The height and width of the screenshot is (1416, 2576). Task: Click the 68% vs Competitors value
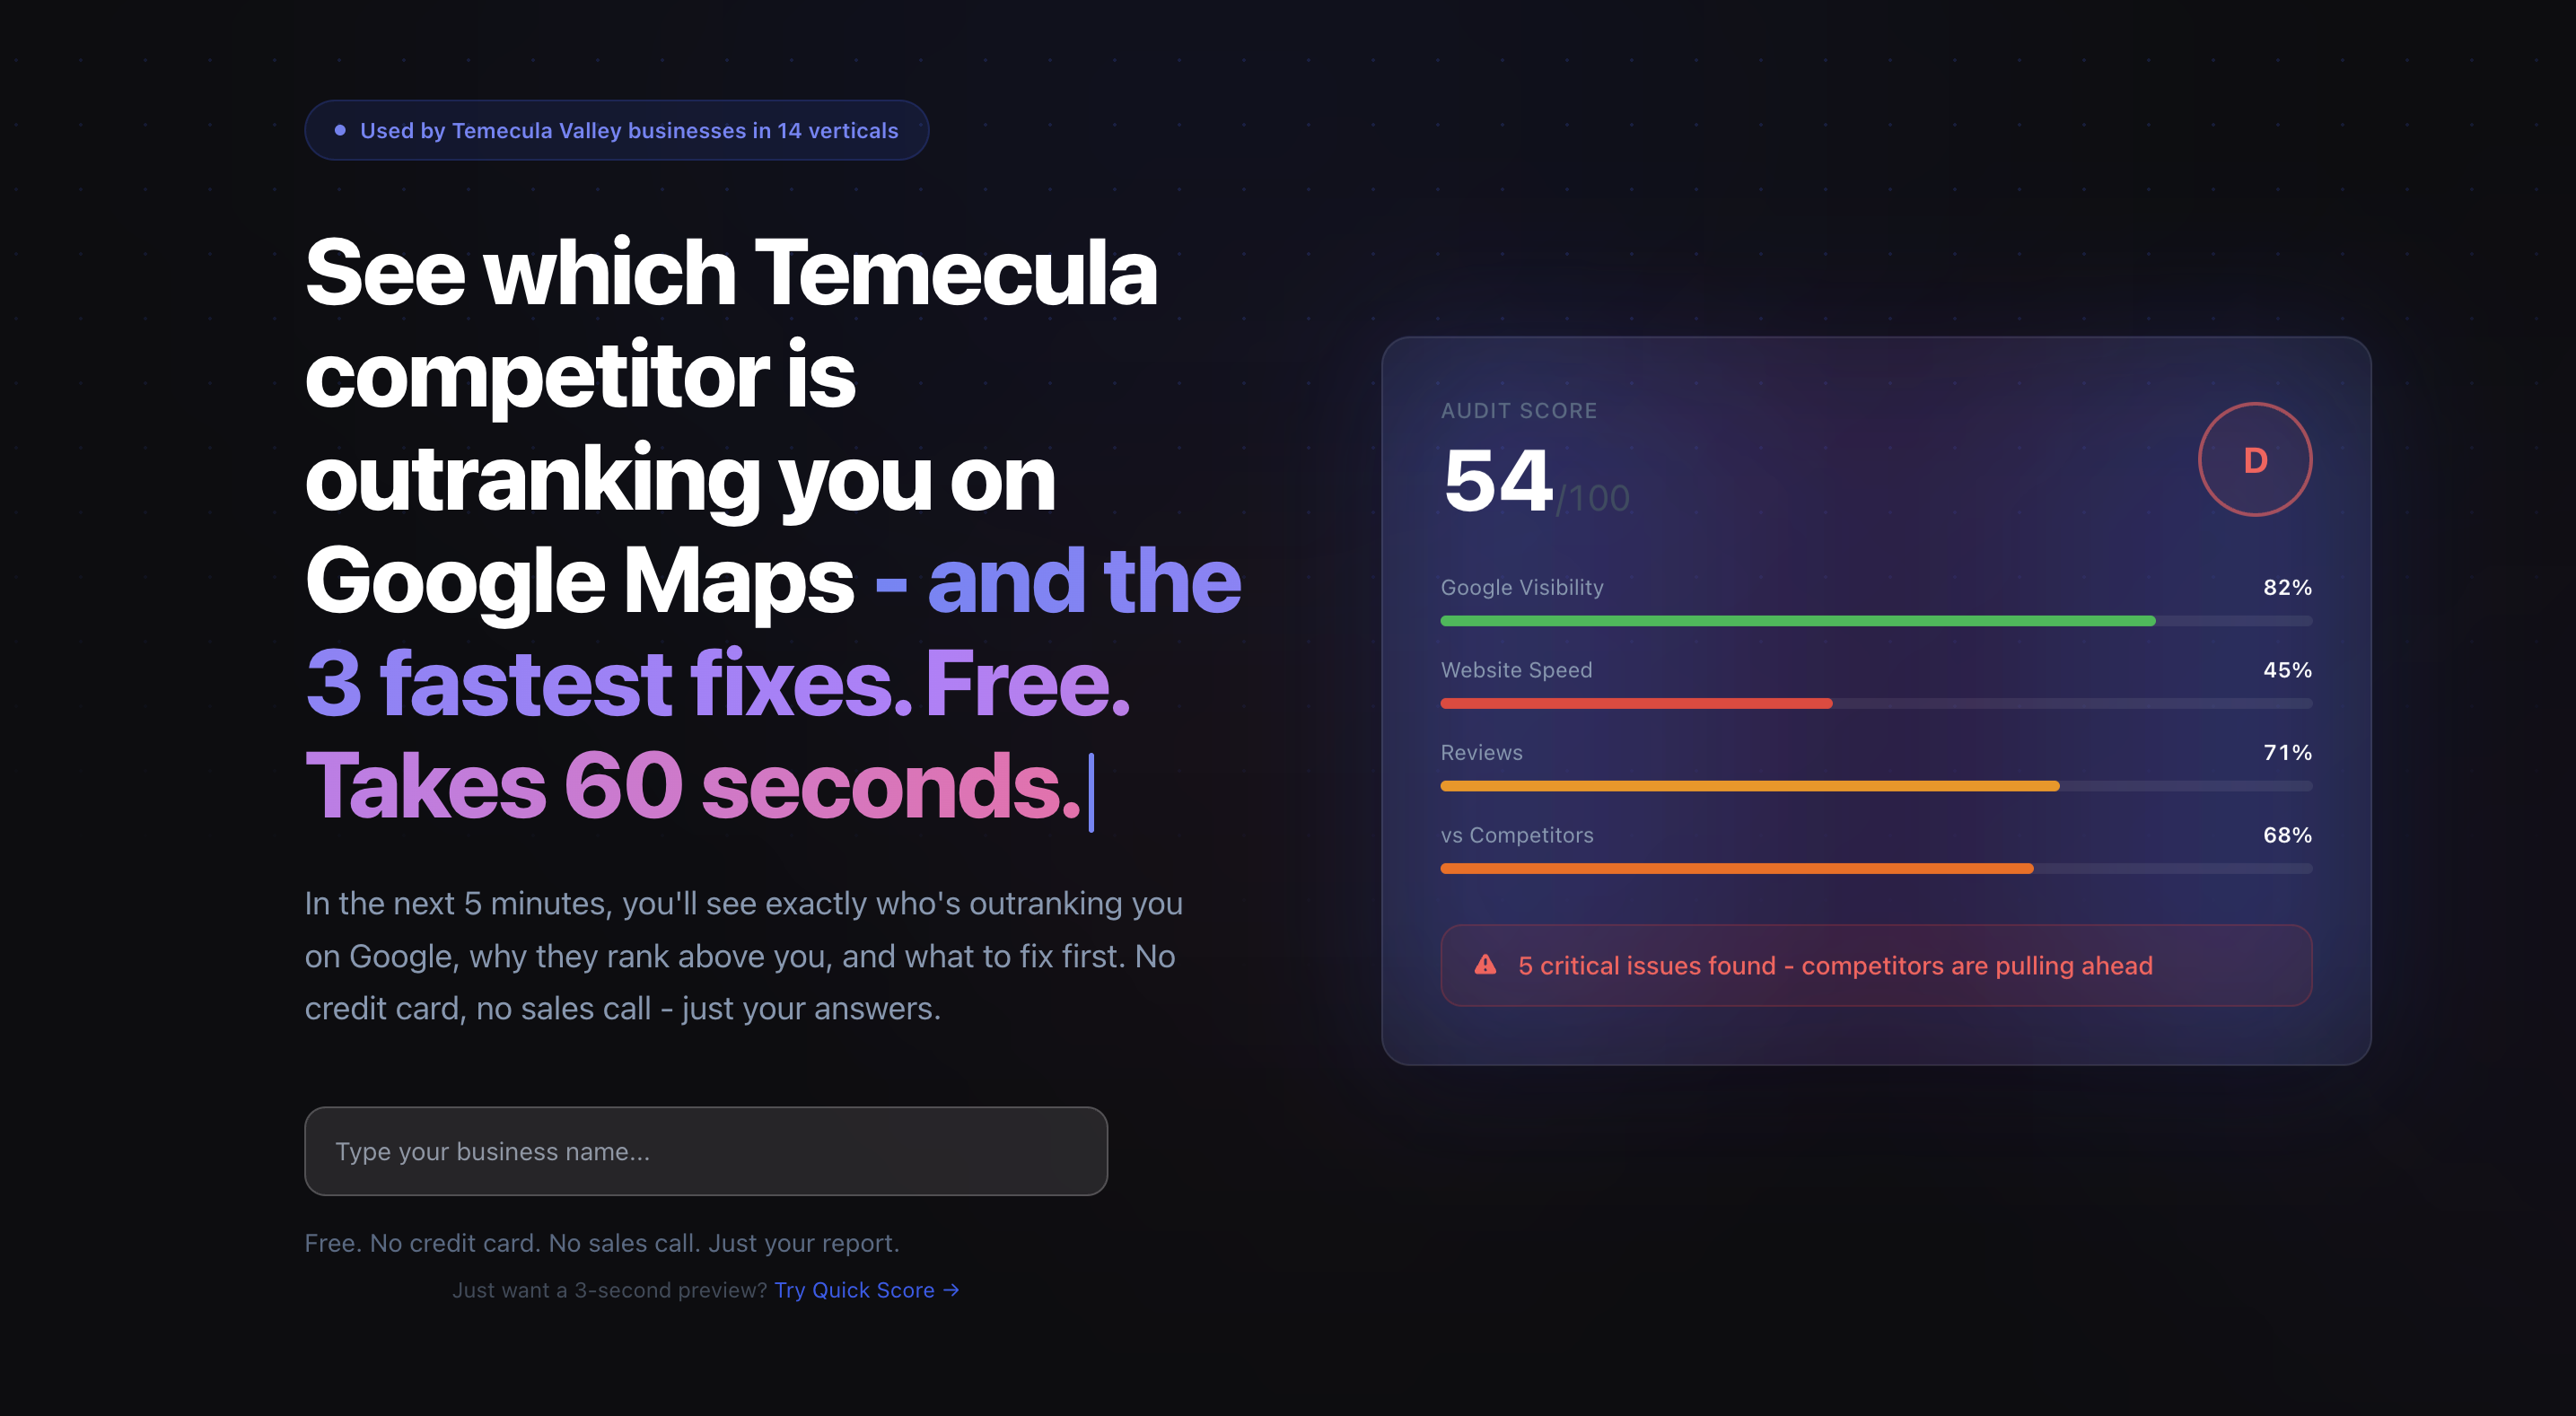[2287, 835]
